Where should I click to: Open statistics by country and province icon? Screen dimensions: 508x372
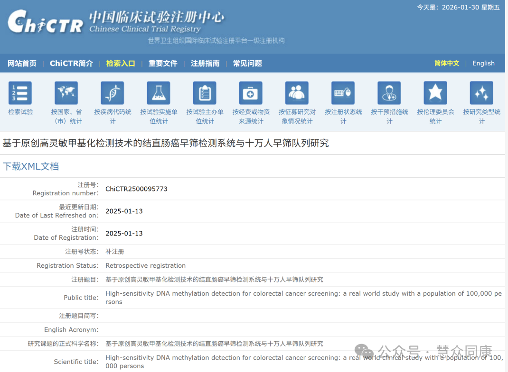coord(66,93)
